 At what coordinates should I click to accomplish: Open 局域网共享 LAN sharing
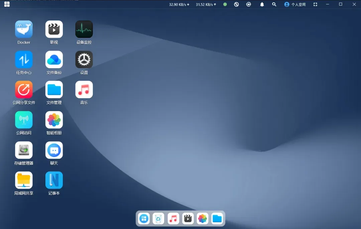[24, 180]
